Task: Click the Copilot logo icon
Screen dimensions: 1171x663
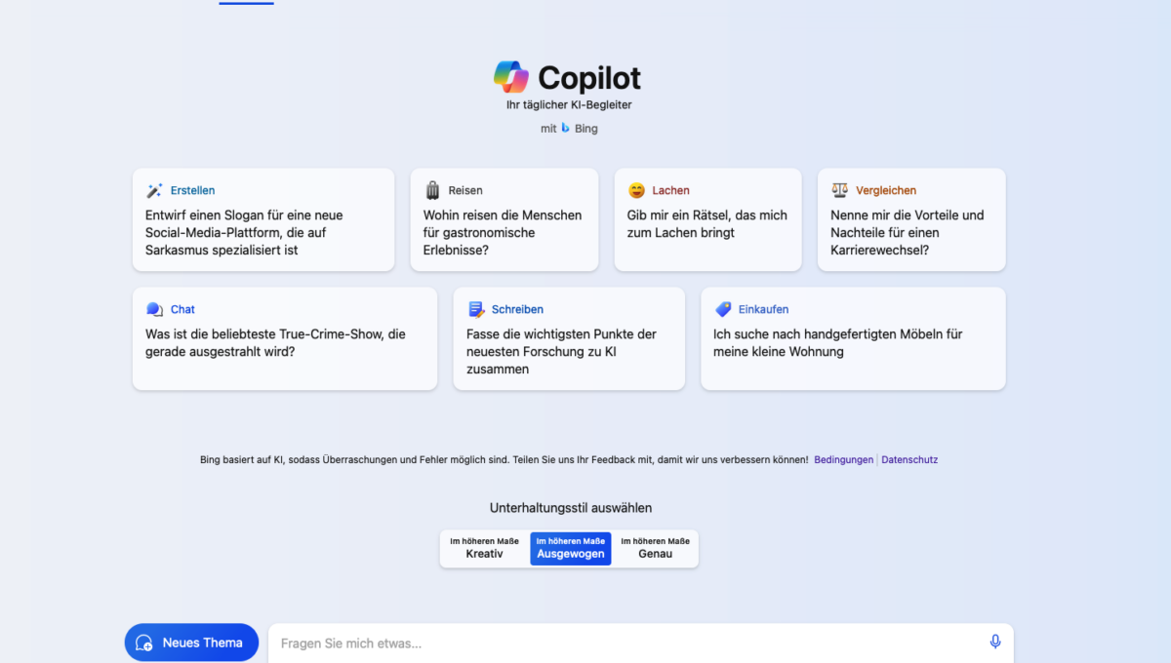Action: [510, 77]
